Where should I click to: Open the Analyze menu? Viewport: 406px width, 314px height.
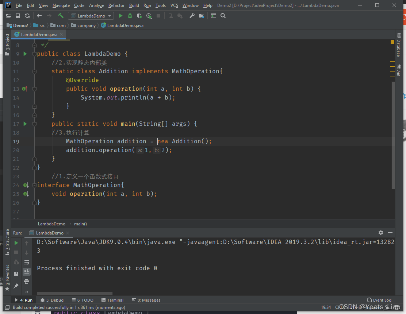(97, 5)
